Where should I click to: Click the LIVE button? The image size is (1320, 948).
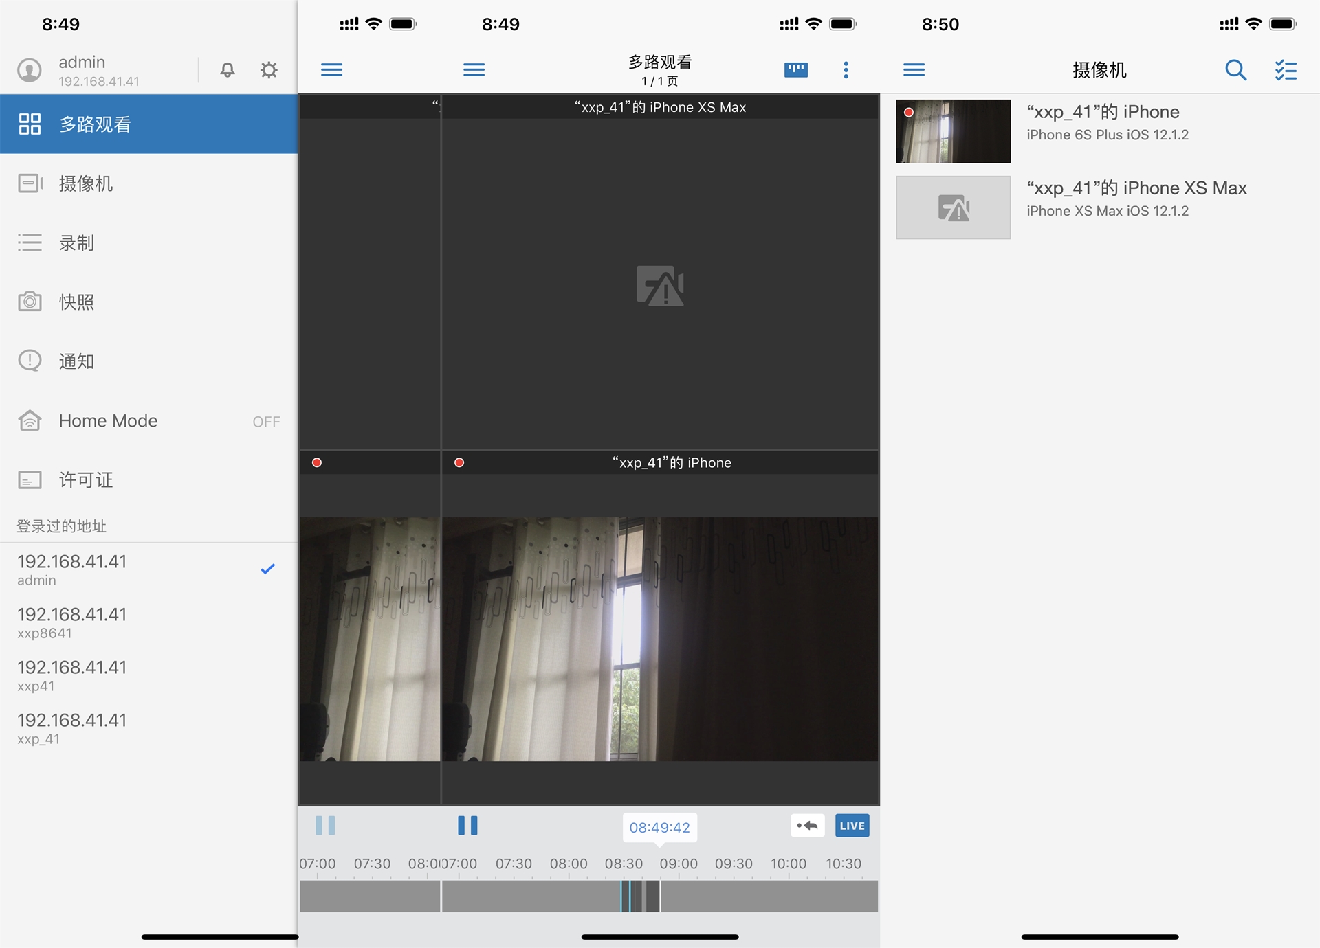[851, 825]
